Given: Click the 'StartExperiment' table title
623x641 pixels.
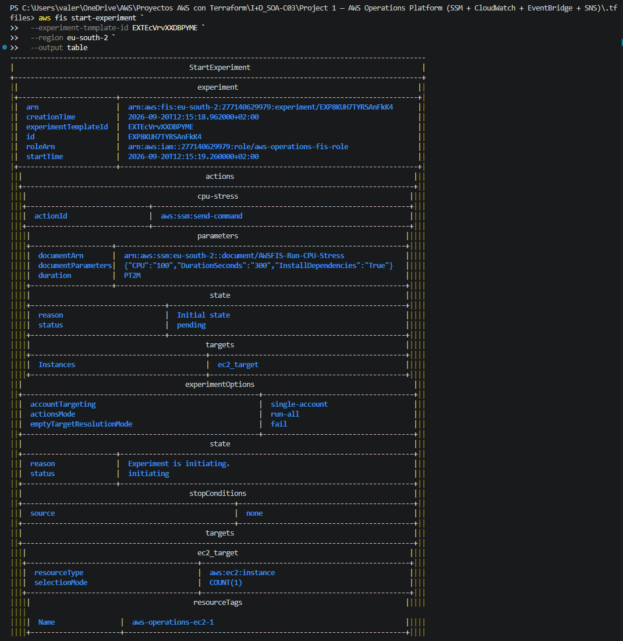Looking at the screenshot, I should (x=220, y=68).
